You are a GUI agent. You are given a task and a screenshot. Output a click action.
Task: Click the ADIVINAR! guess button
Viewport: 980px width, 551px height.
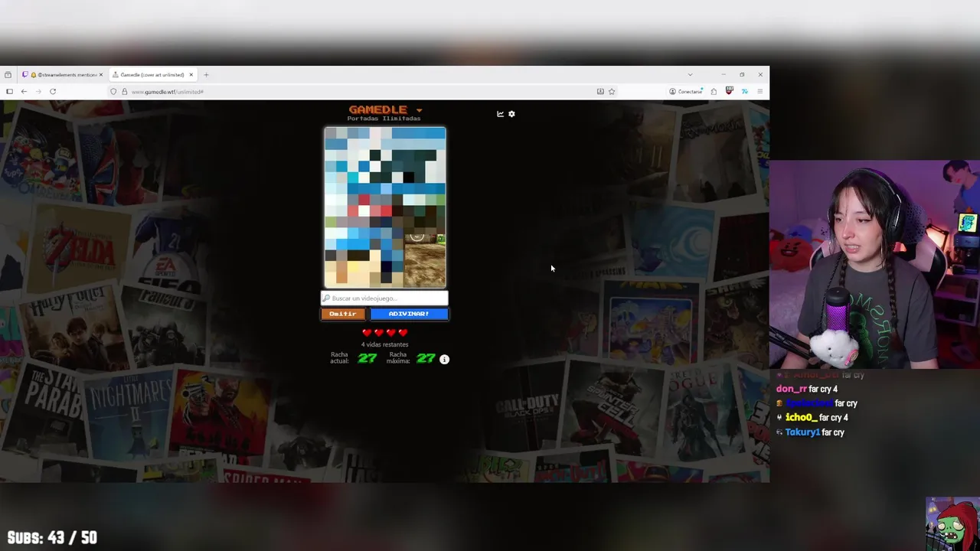409,314
